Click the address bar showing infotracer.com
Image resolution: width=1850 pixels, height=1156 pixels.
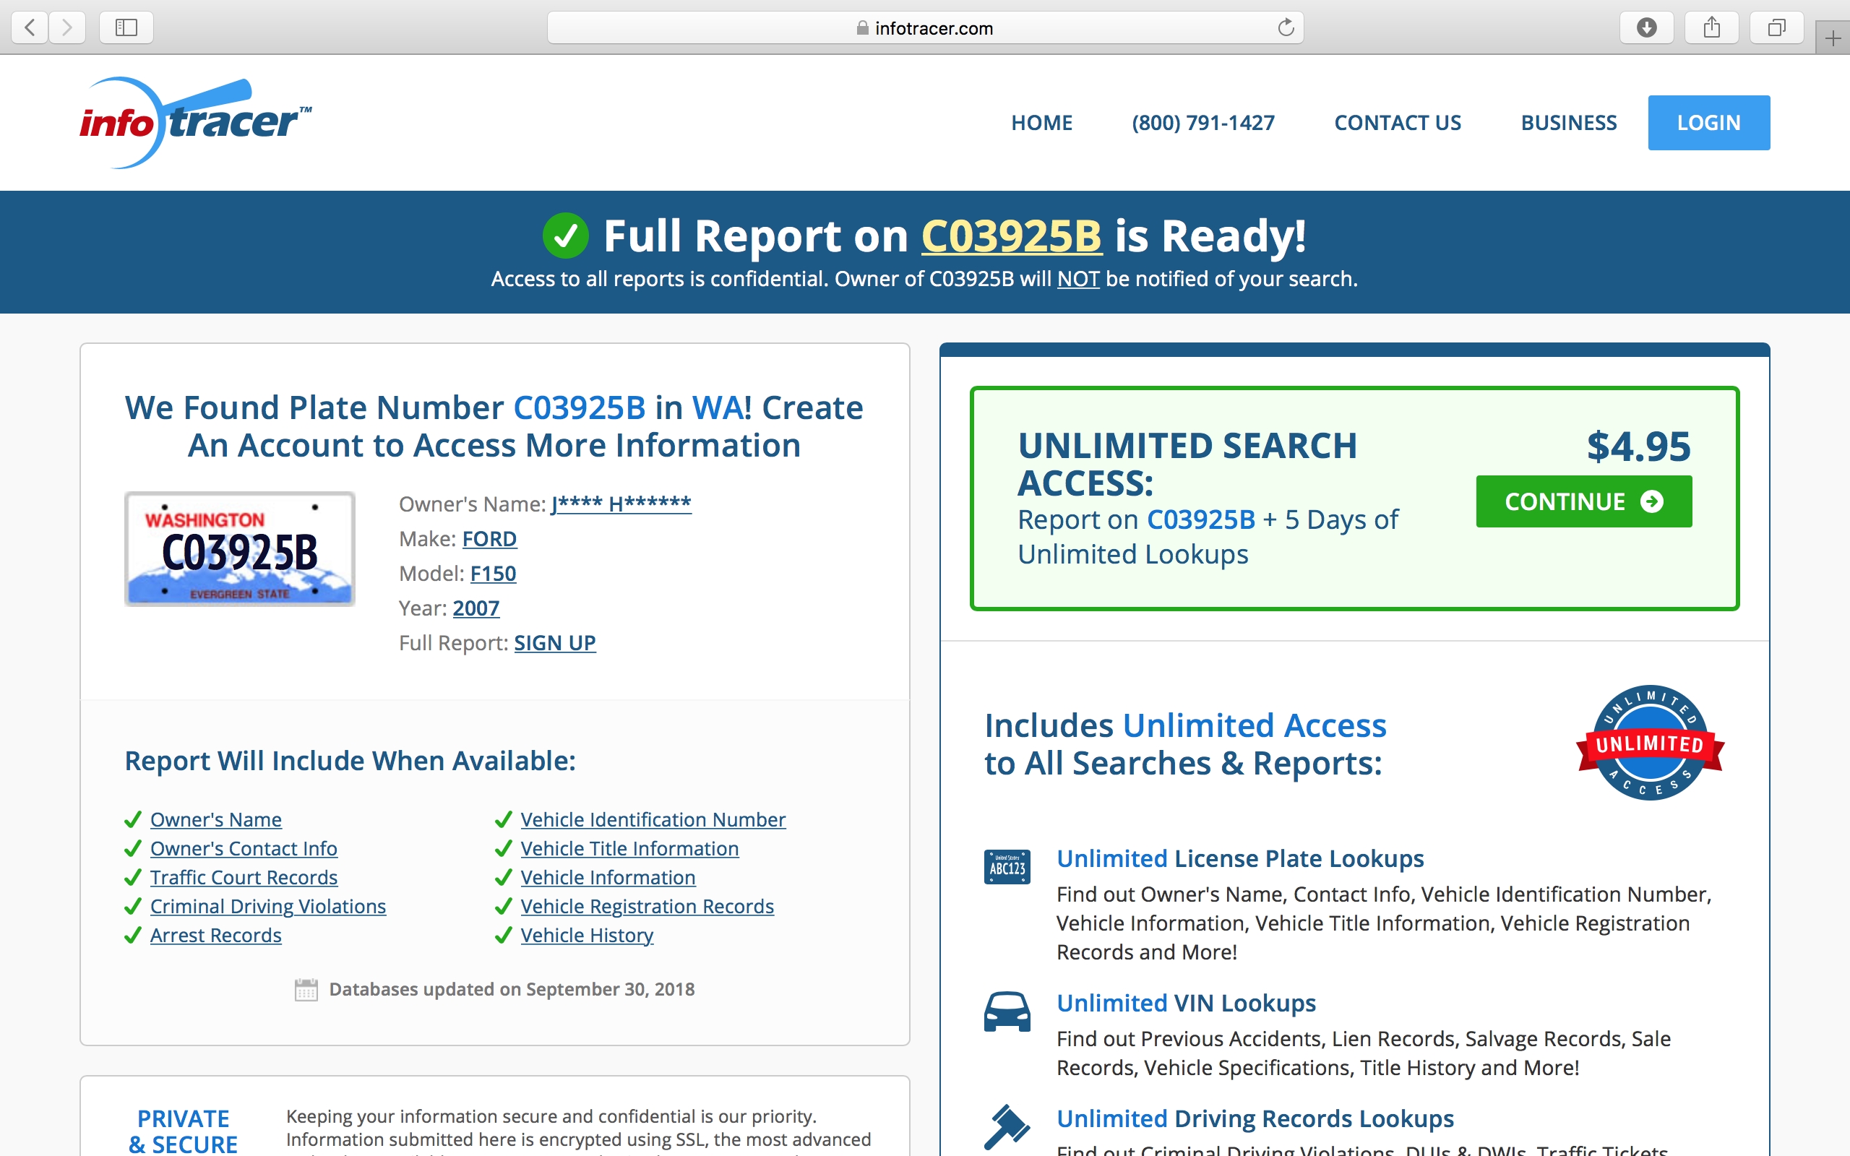pyautogui.click(x=934, y=27)
